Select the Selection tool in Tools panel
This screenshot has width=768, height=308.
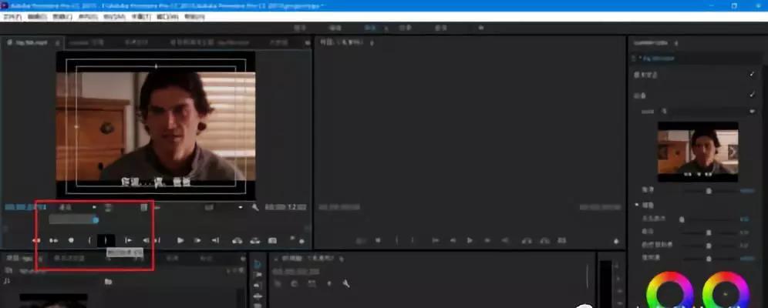pos(258,264)
